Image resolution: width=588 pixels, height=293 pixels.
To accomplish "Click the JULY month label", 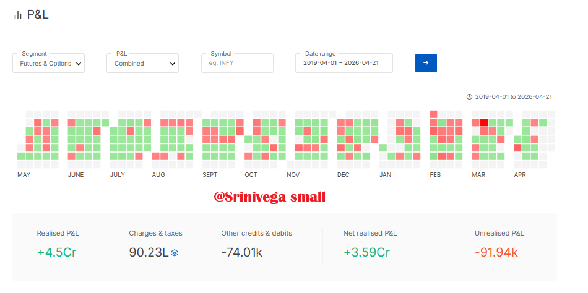I will (118, 175).
